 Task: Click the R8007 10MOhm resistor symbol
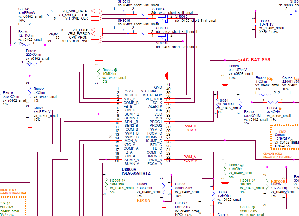point(225,169)
